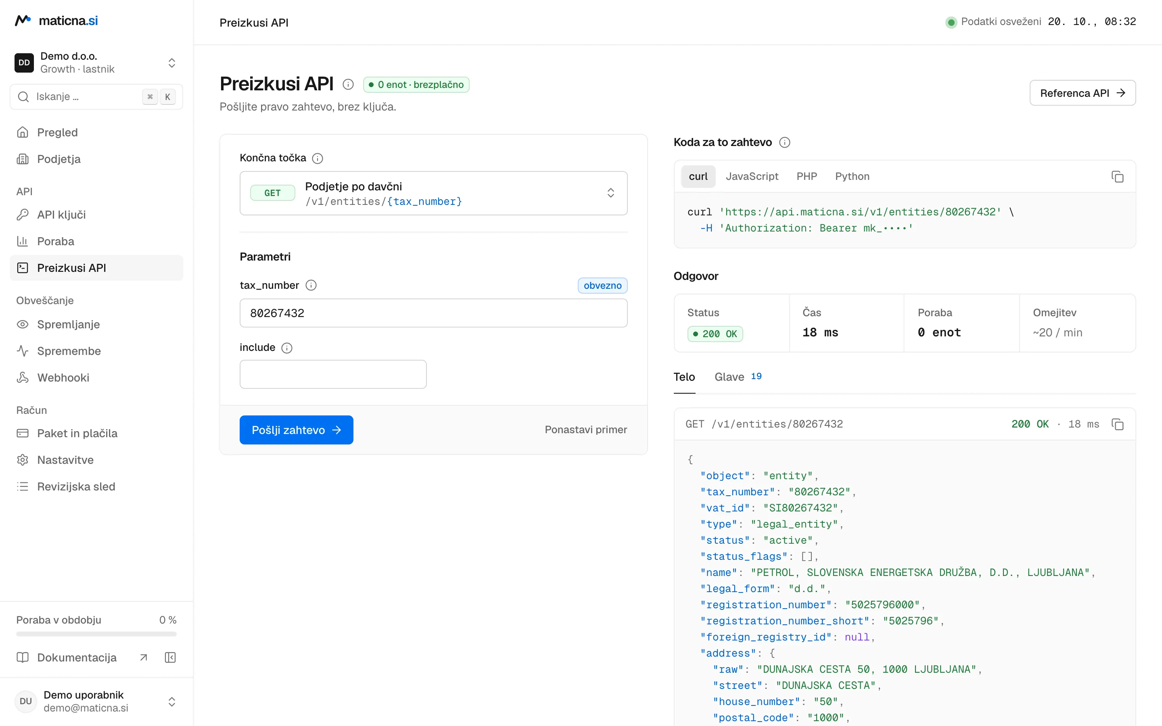
Task: Click the 0 enot · brezplačno badge
Action: pyautogui.click(x=416, y=85)
